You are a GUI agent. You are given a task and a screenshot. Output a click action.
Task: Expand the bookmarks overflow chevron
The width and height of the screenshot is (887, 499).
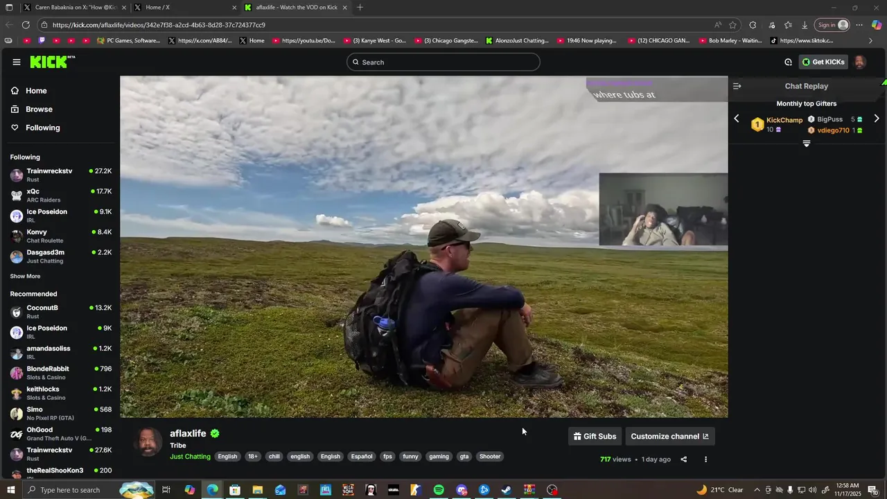coord(870,41)
